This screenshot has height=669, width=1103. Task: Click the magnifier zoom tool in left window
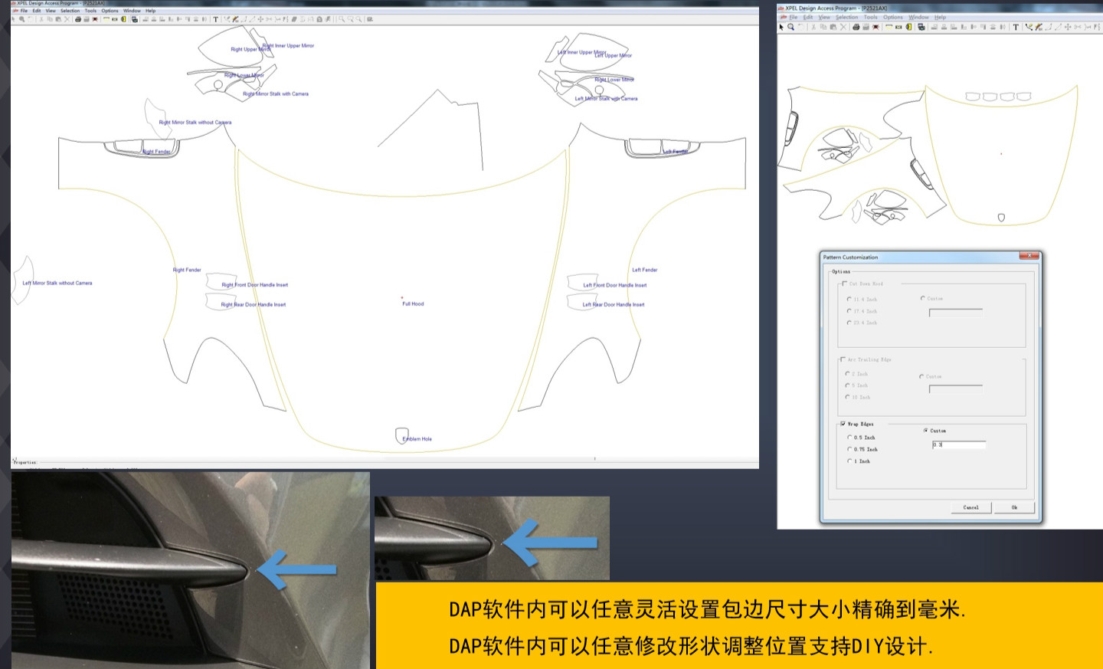click(21, 19)
